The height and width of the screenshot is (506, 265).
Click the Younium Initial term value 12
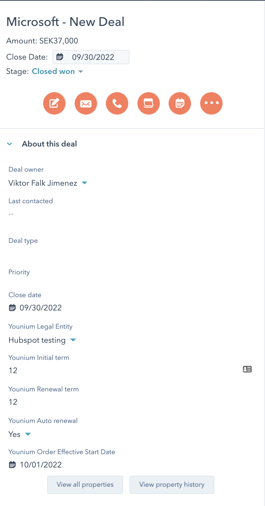coord(13,370)
